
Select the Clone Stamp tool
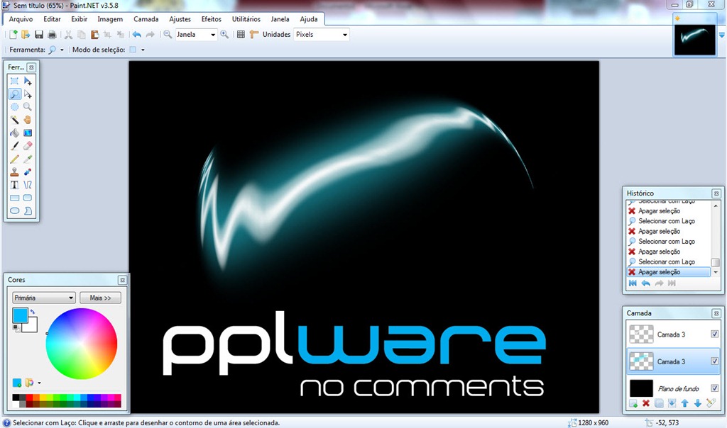pos(14,171)
